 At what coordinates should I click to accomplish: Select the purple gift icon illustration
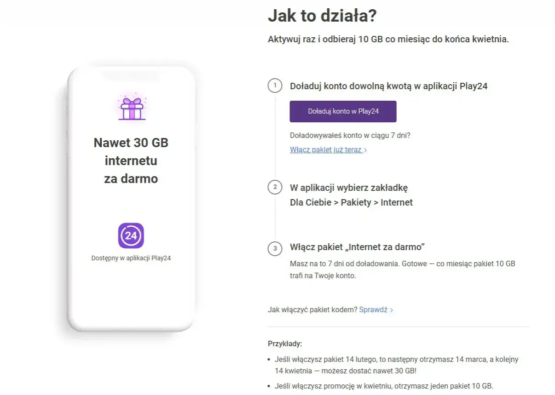tap(130, 109)
